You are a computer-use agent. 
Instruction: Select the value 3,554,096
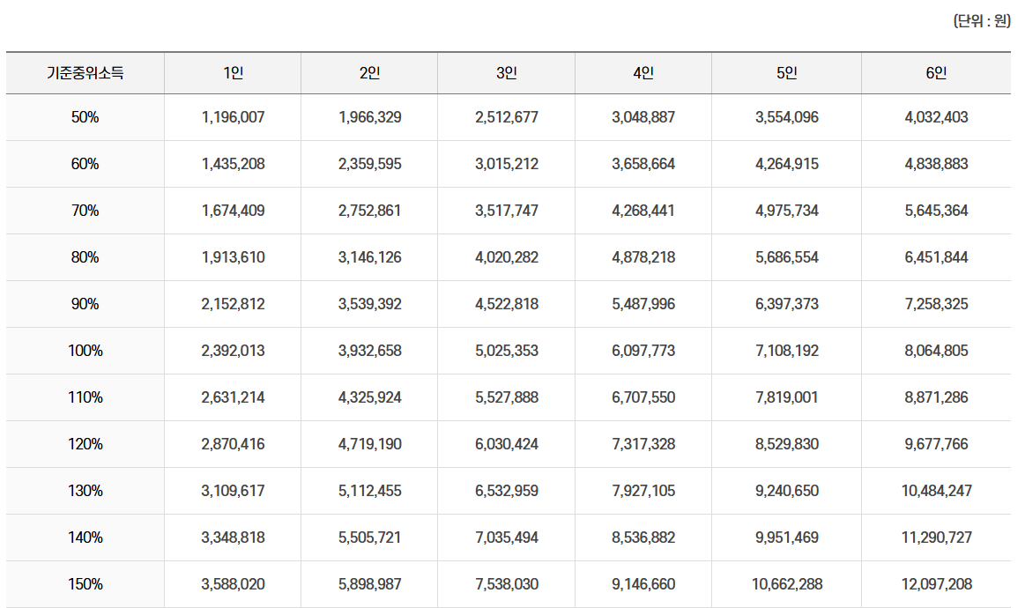(786, 117)
